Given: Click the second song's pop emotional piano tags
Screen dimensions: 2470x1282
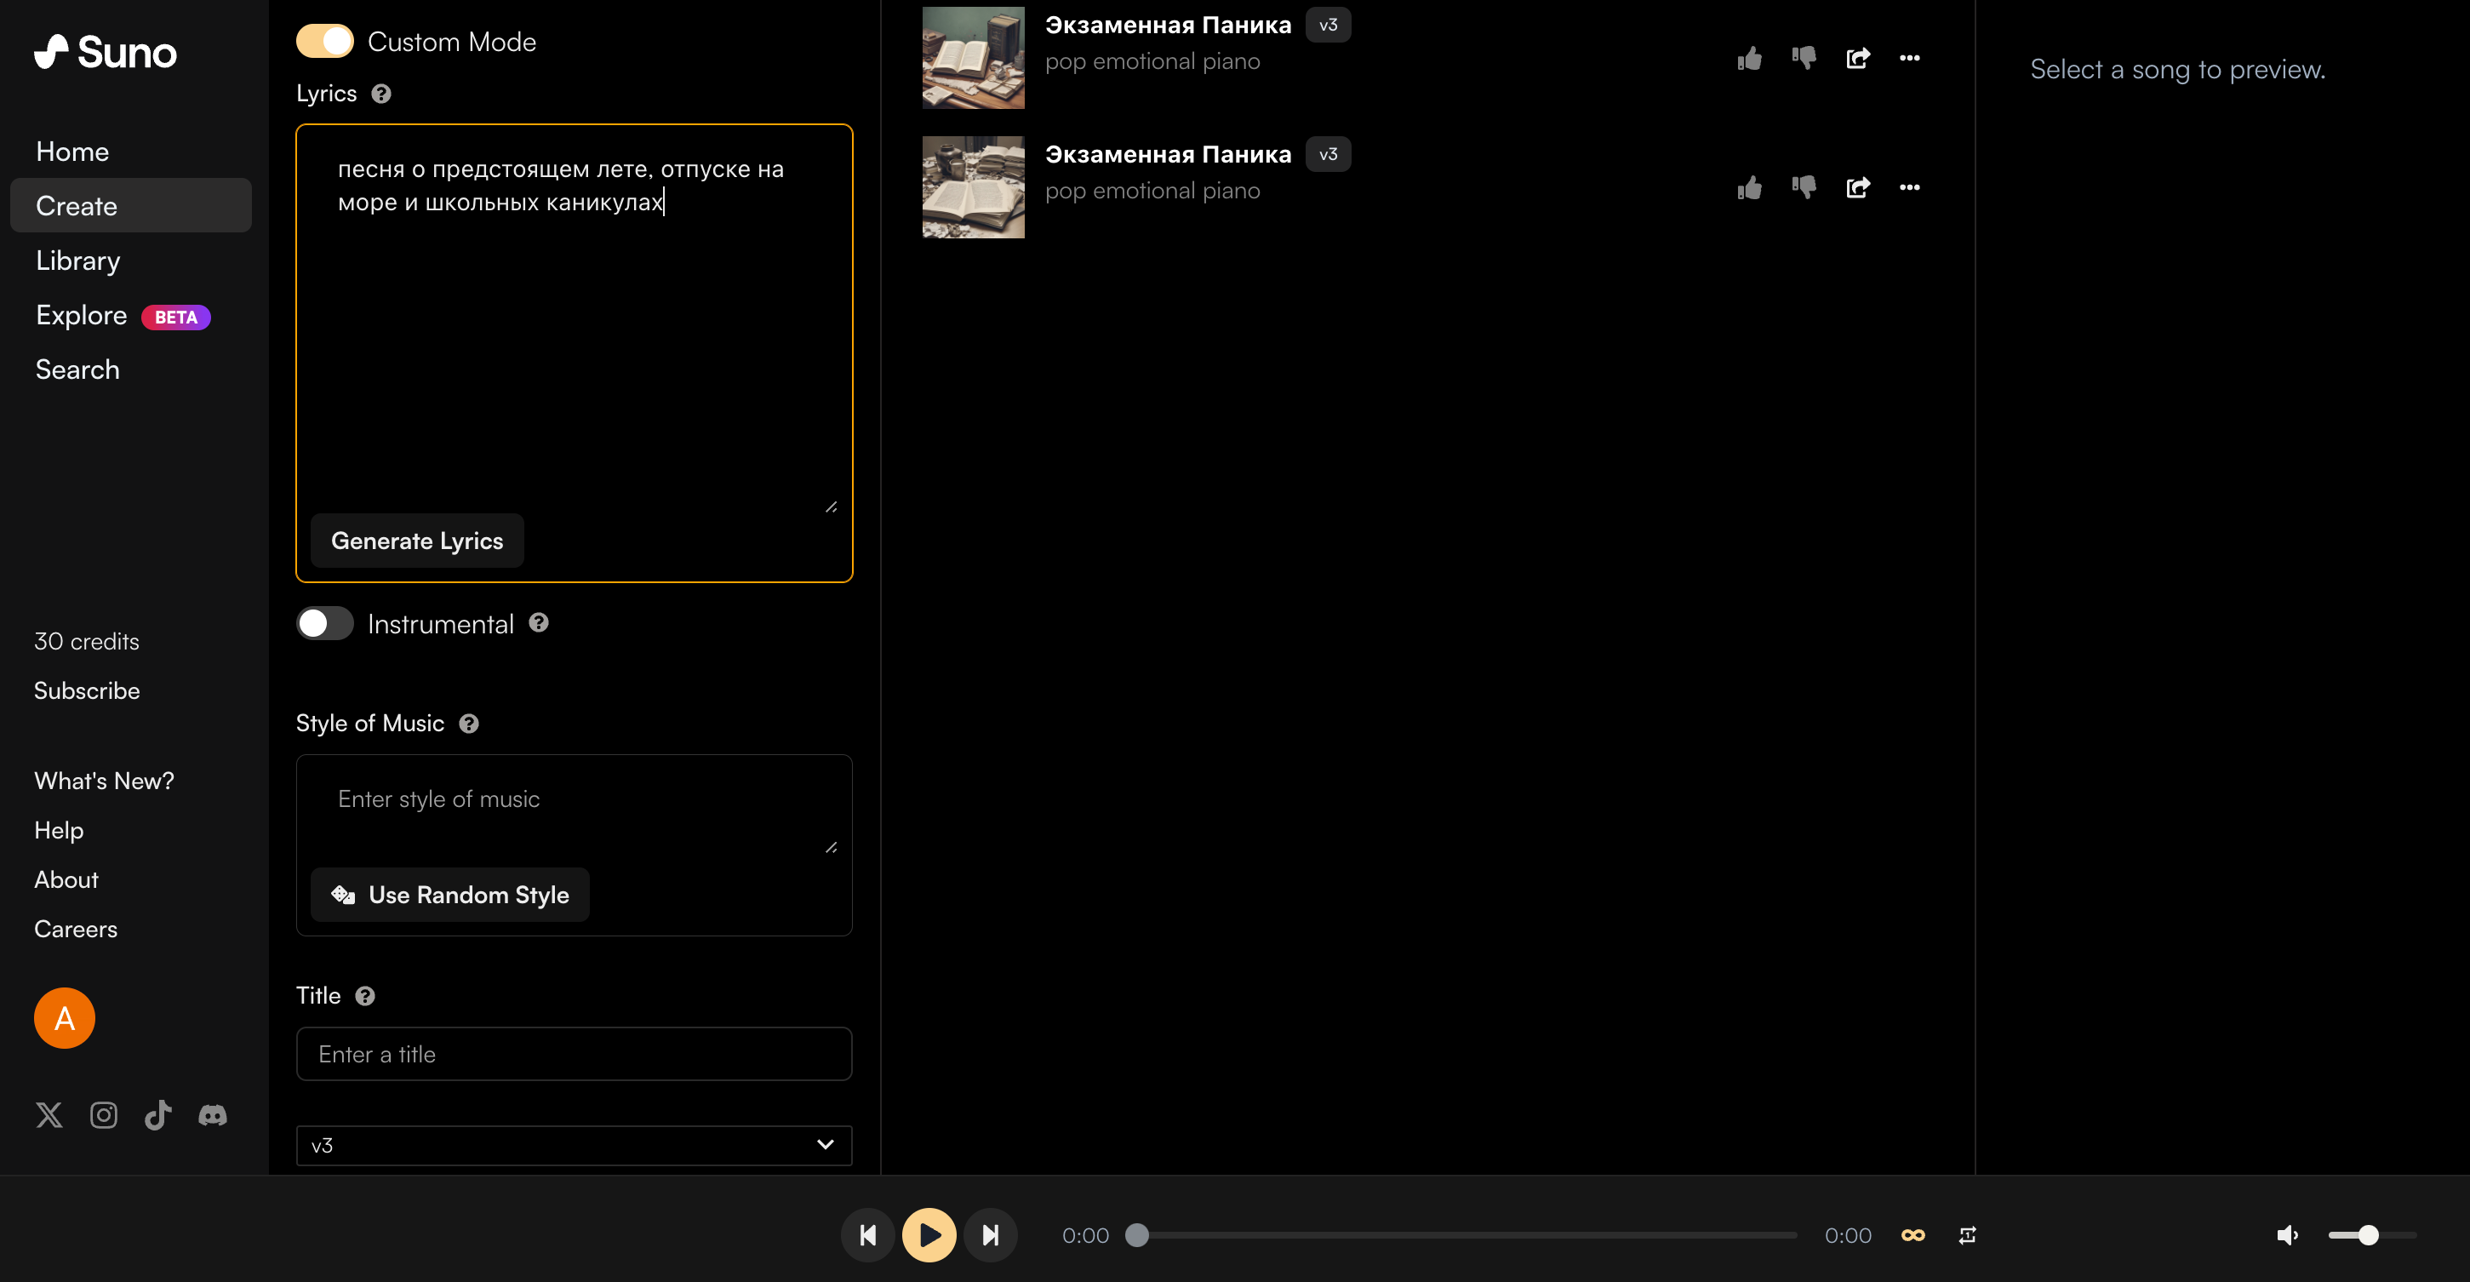Looking at the screenshot, I should (1152, 192).
